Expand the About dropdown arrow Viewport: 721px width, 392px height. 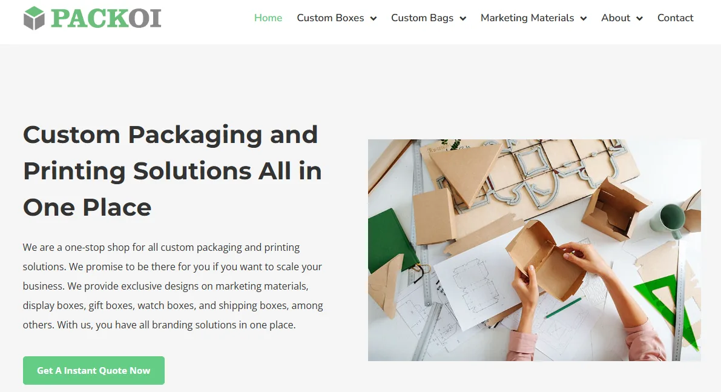[640, 18]
